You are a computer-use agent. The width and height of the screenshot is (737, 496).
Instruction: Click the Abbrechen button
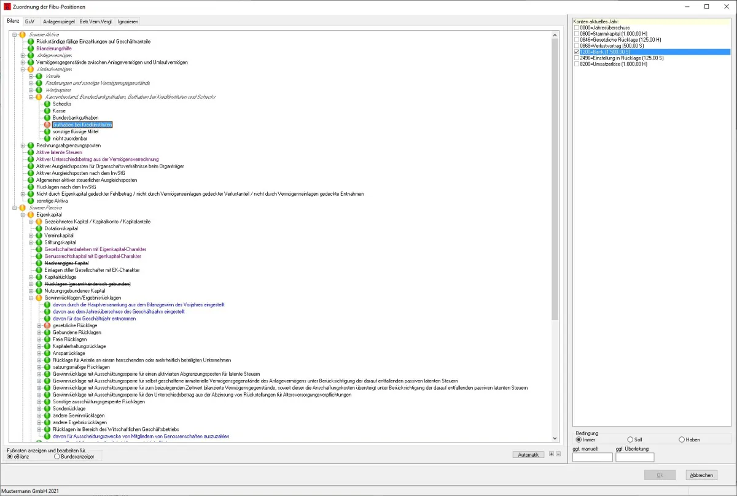coord(701,475)
